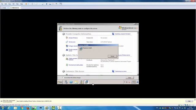196x110 pixels.
Task: Toggle the show library sidebar icon
Action: 47,4
